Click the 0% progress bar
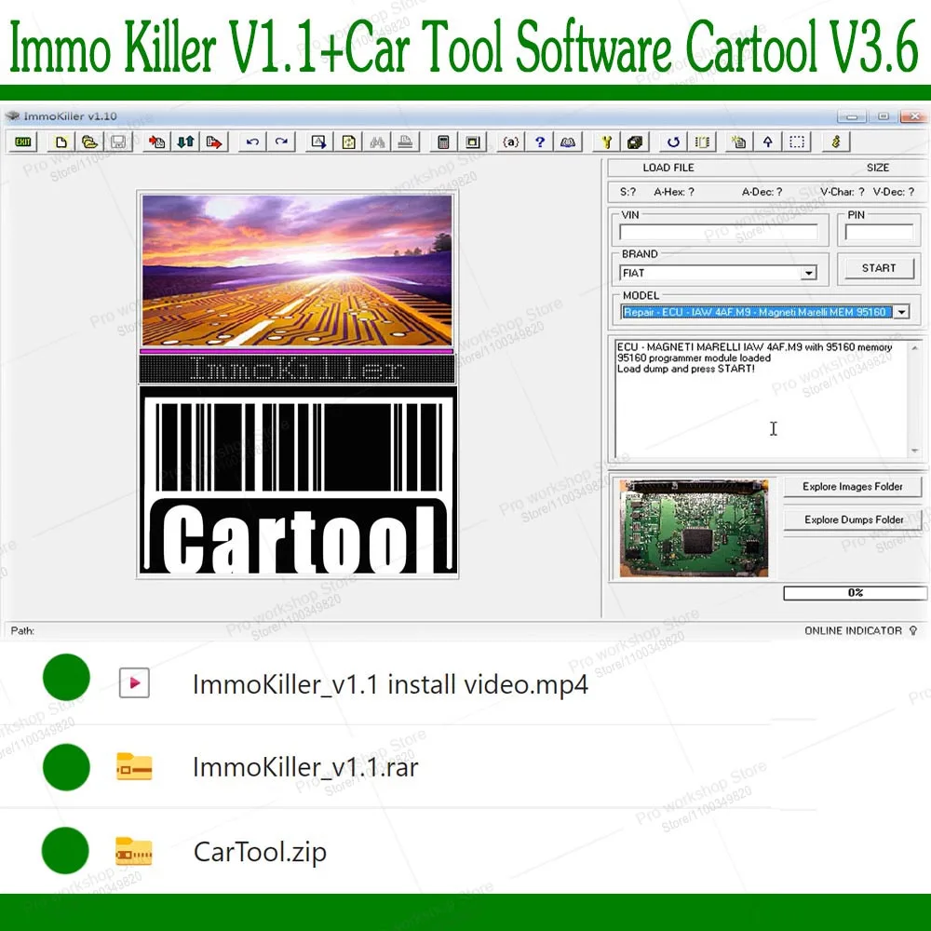Screen dimensions: 931x931 [x=855, y=592]
